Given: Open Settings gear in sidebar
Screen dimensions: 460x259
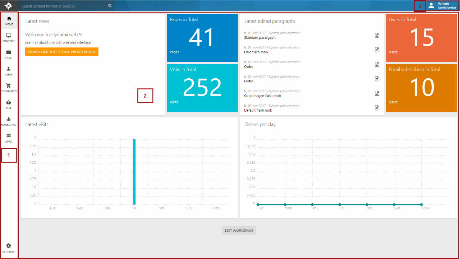Looking at the screenshot, I should coord(9,248).
